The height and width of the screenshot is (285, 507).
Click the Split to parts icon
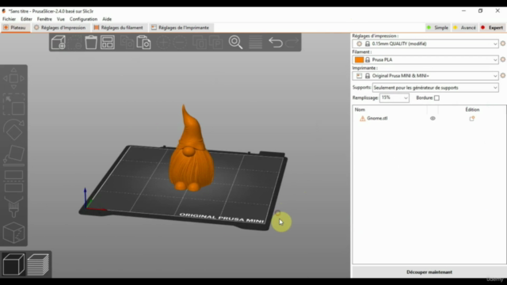[x=216, y=42]
